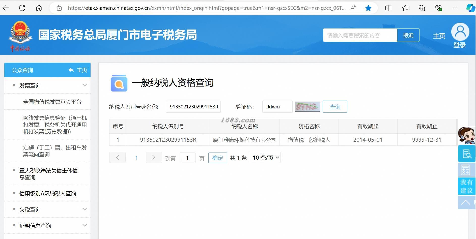
Task: Focus the 验证码 input field
Action: click(277, 107)
